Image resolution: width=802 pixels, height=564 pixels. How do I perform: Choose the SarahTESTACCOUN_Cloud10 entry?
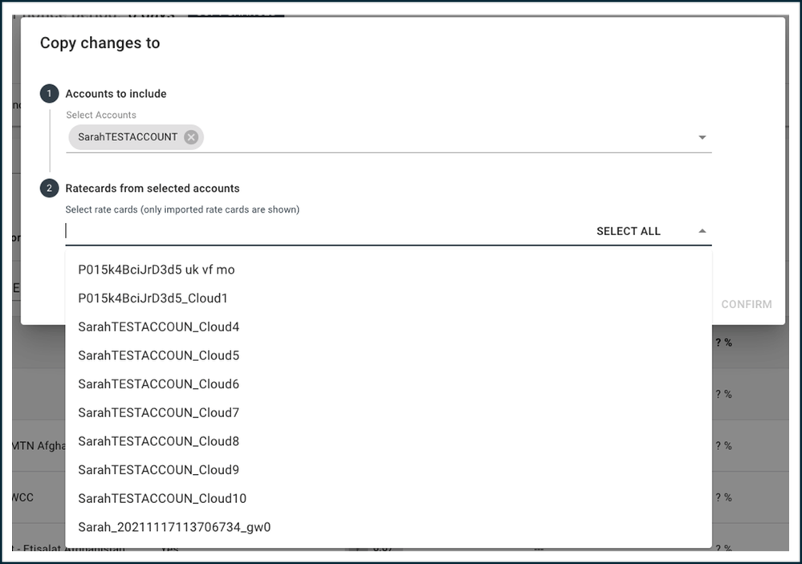click(x=389, y=498)
